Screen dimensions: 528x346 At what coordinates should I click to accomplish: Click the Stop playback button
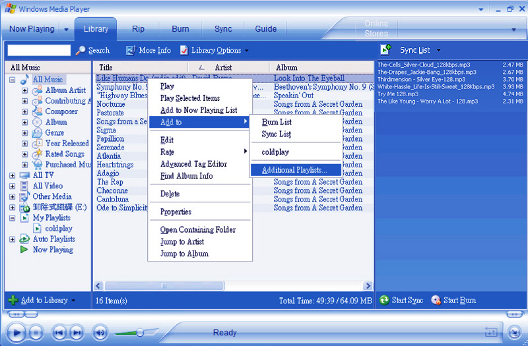click(x=36, y=333)
